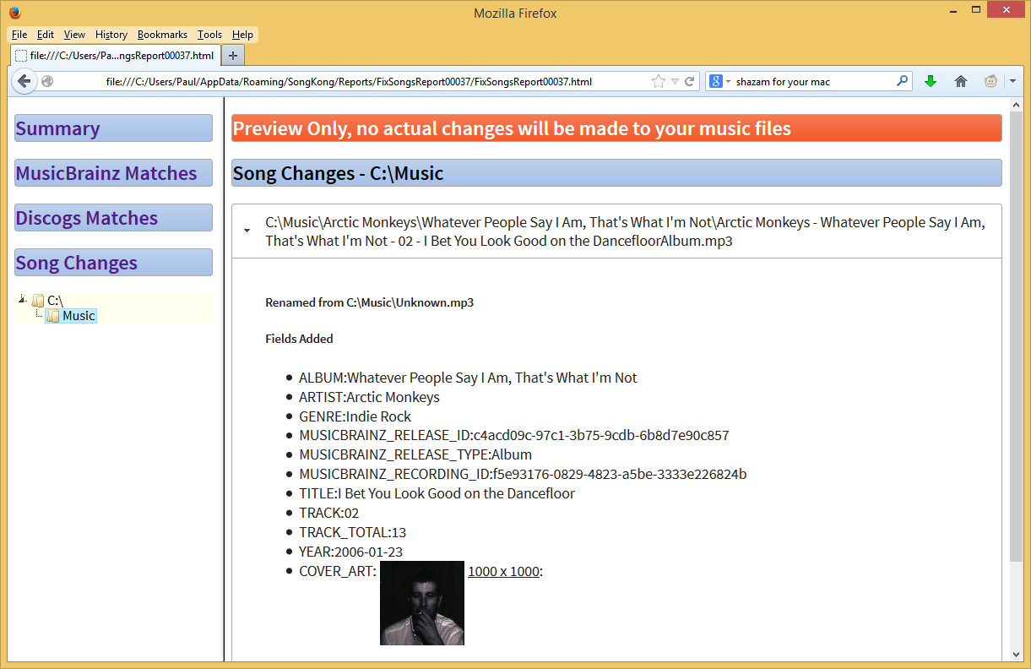Click the ALBUM field line
This screenshot has width=1031, height=669.
click(468, 378)
